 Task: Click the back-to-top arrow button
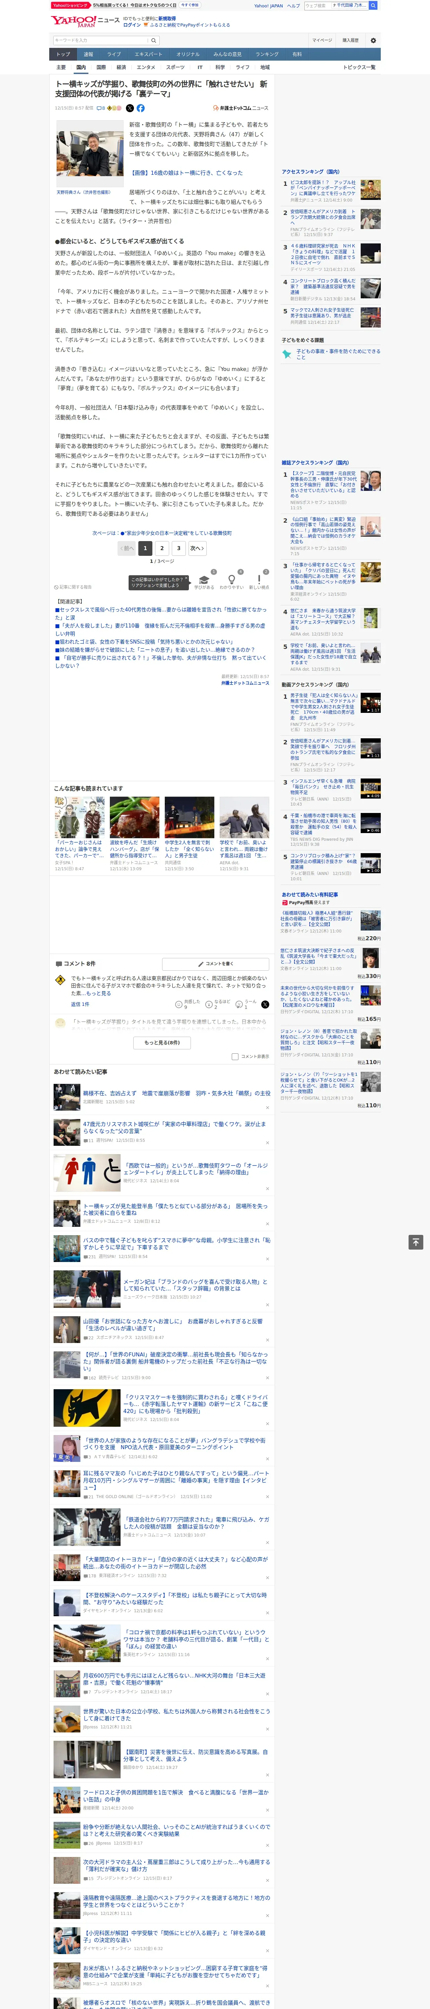(416, 1242)
